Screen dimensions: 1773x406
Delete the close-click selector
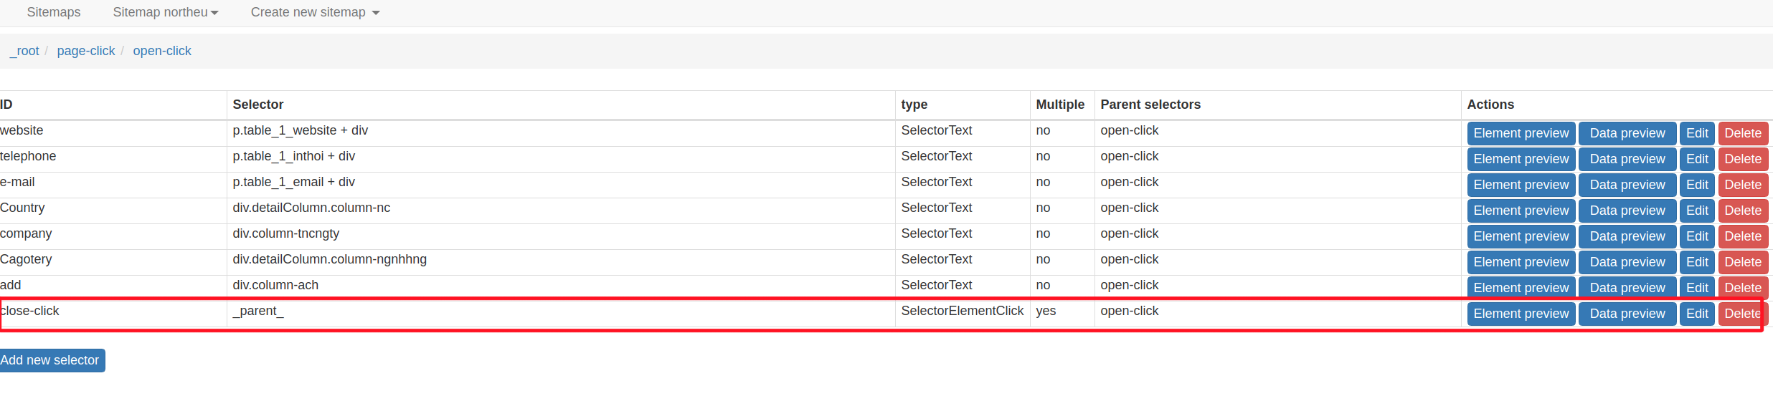coord(1741,314)
